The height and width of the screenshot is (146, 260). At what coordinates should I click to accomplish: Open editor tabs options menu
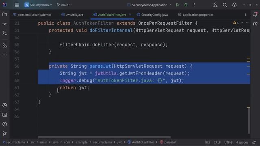[x=245, y=15]
